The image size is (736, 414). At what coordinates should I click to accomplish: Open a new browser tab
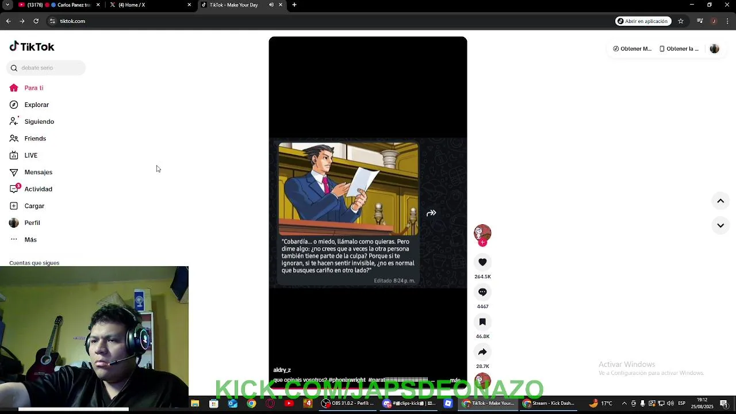(x=294, y=5)
